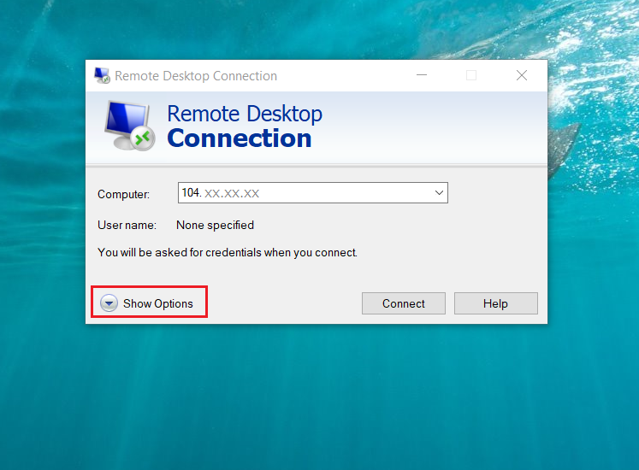Open the Help button
Image resolution: width=639 pixels, height=470 pixels.
(x=496, y=303)
